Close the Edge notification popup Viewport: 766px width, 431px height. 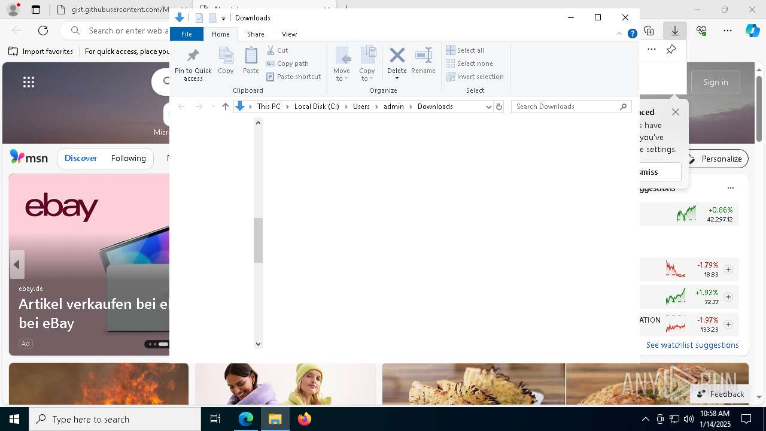tap(676, 112)
